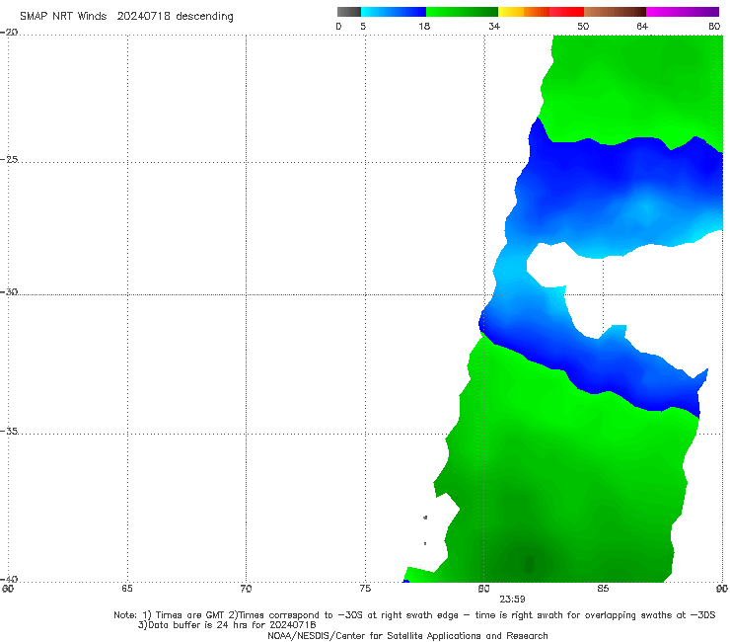
Task: Click the 'Data buffer is 24 hrs' note
Action: pos(227,625)
